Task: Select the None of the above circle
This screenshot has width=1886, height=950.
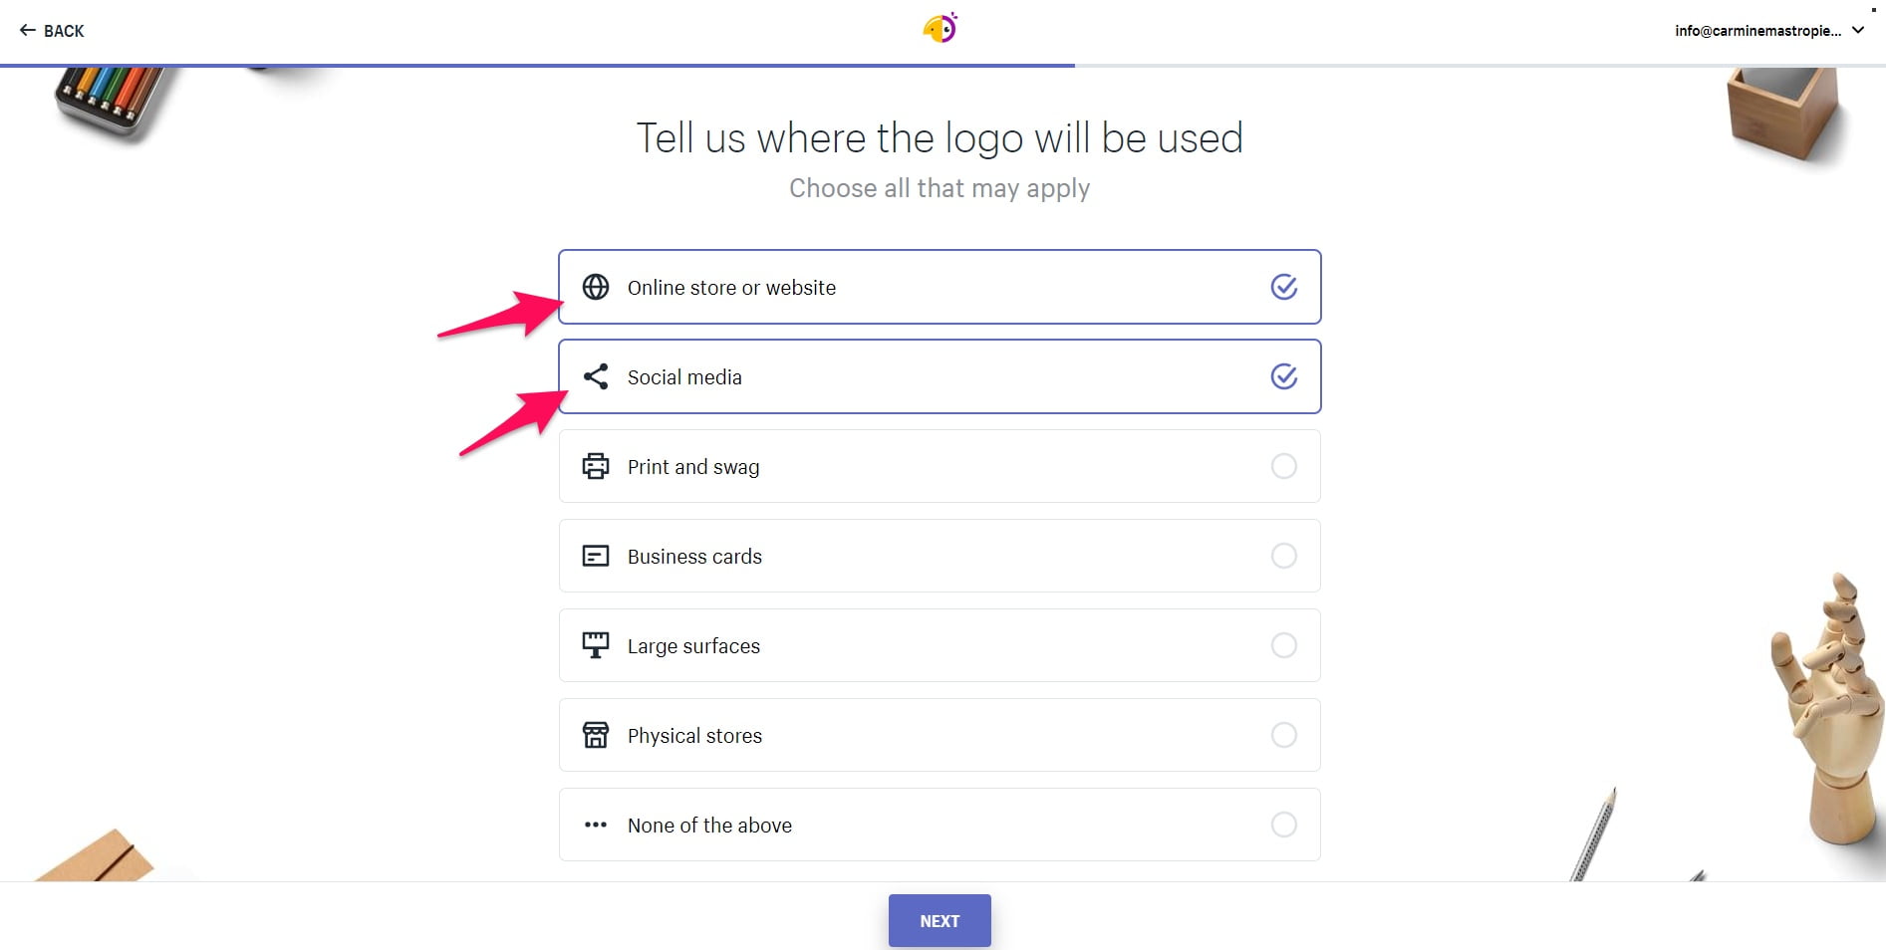Action: point(1284,825)
